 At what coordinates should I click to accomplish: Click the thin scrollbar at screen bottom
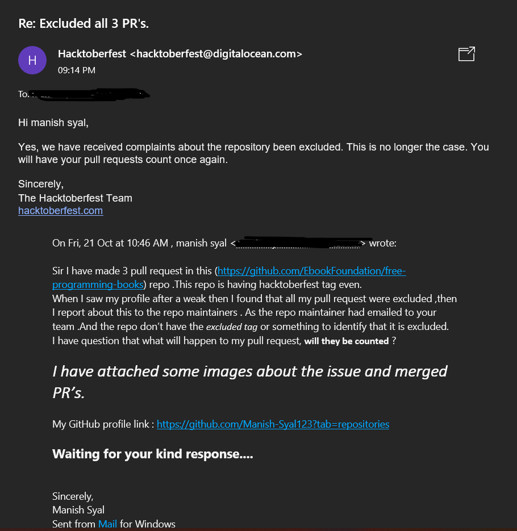pyautogui.click(x=258, y=530)
